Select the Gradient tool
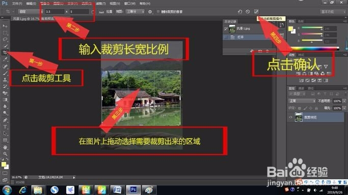The height and width of the screenshot is (195, 348). [x=5, y=100]
